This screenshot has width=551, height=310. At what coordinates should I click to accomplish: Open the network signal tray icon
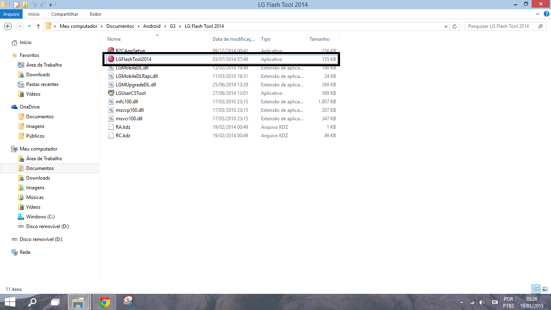[x=472, y=302]
